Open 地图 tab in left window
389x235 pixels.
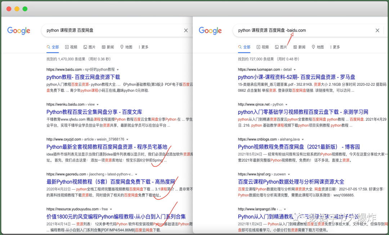[x=126, y=47]
